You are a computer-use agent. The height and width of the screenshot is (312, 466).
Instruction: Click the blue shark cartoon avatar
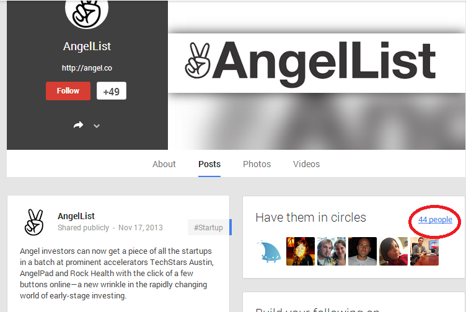pyautogui.click(x=270, y=251)
